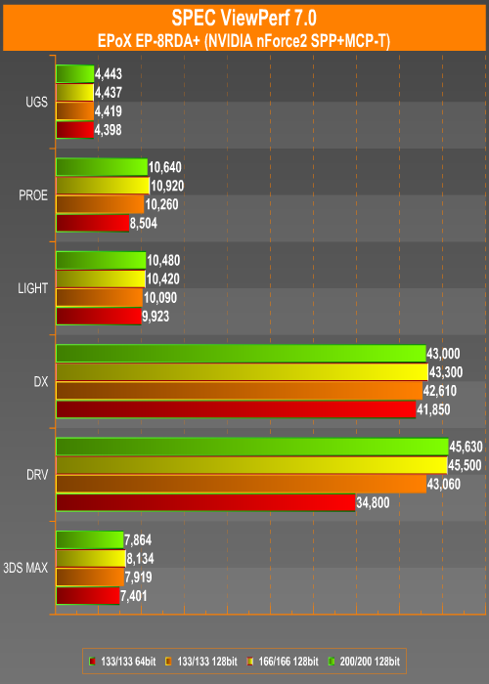Image resolution: width=489 pixels, height=684 pixels.
Task: Select the 166/166 128bit legend label
Action: pyautogui.click(x=289, y=662)
